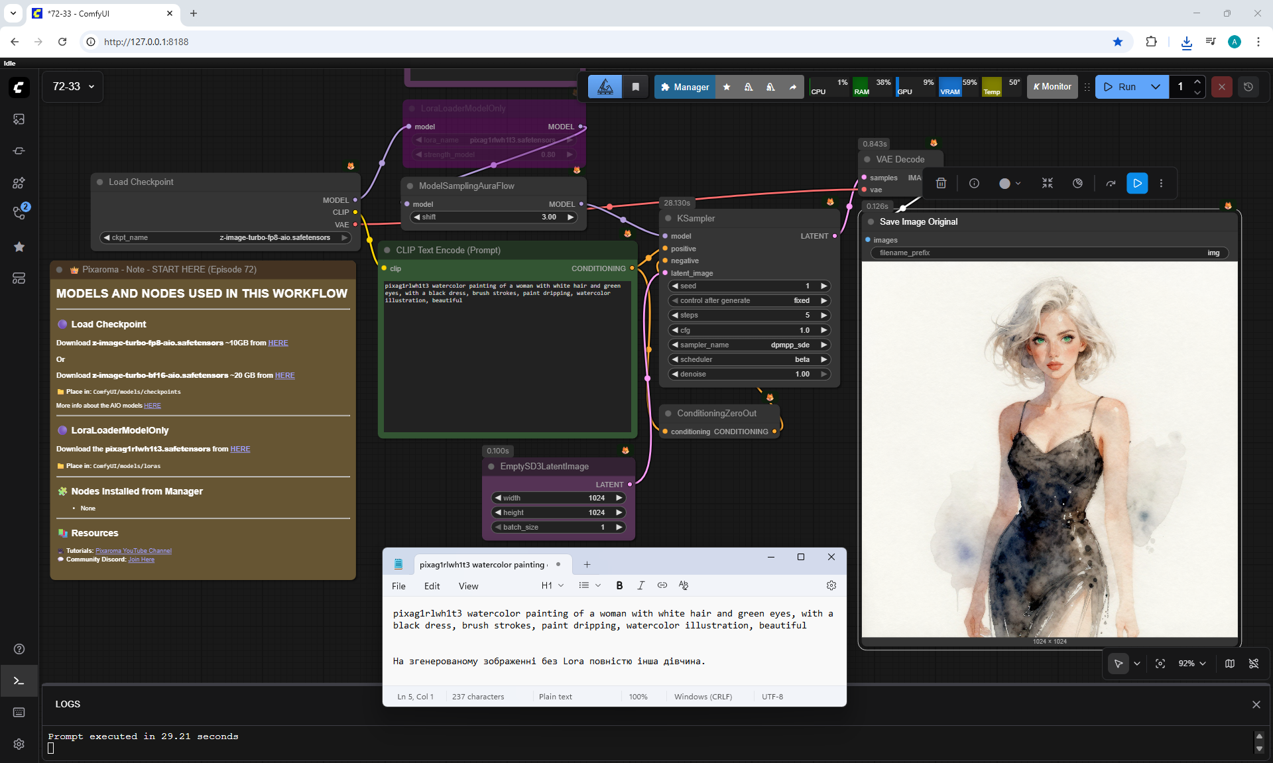Open the View menu in Notepad
Screen dimensions: 1273x763
click(468, 586)
